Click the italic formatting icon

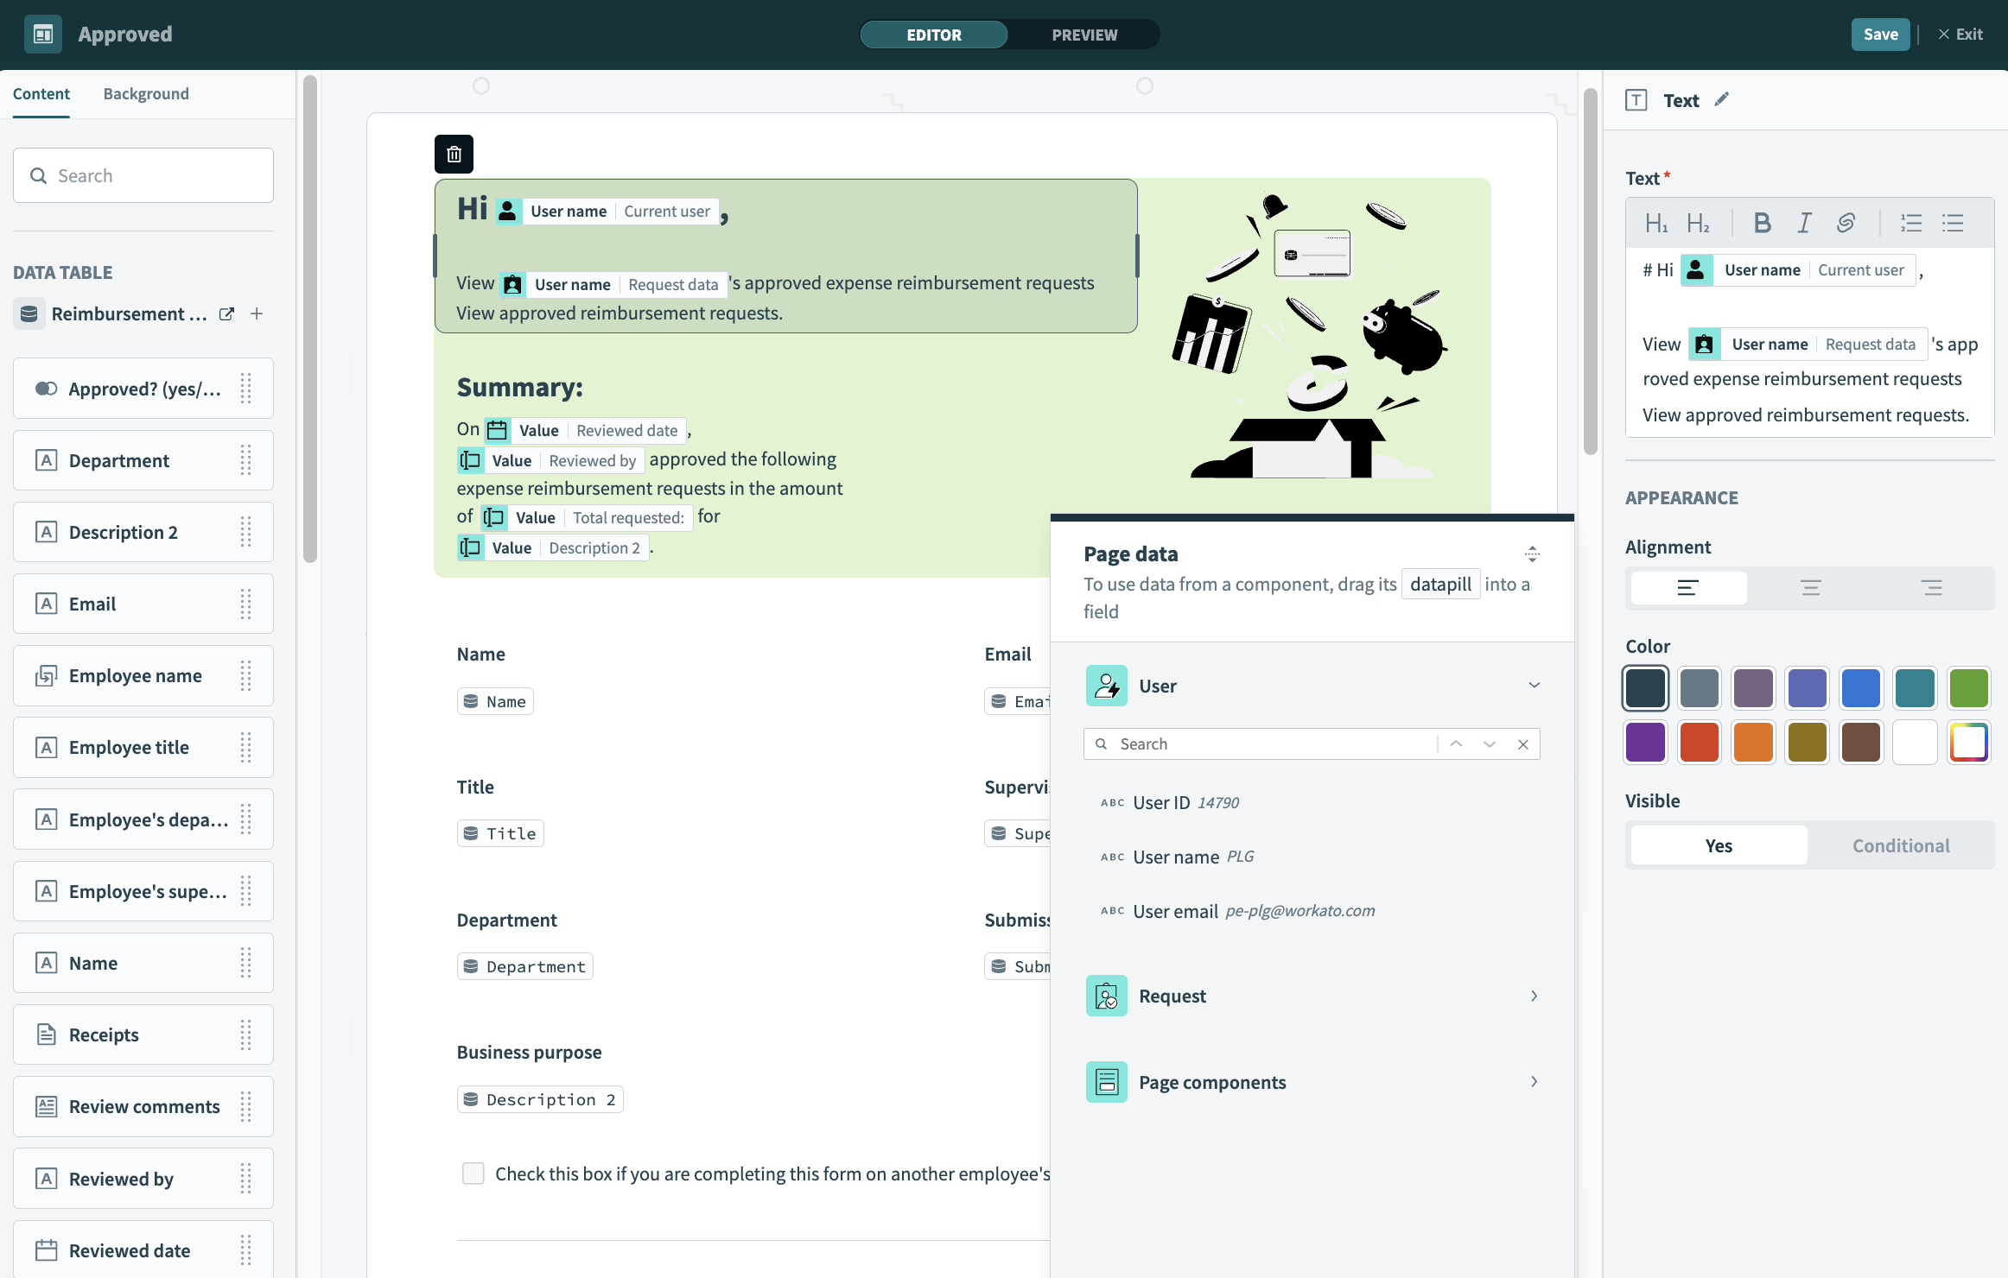(1803, 222)
